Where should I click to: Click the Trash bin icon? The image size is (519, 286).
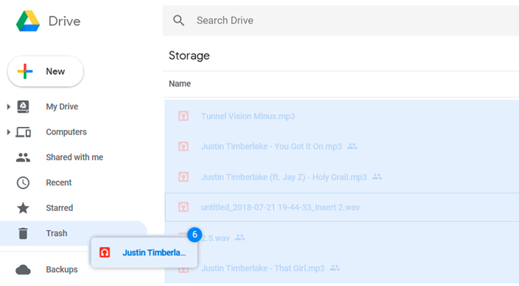tap(23, 233)
